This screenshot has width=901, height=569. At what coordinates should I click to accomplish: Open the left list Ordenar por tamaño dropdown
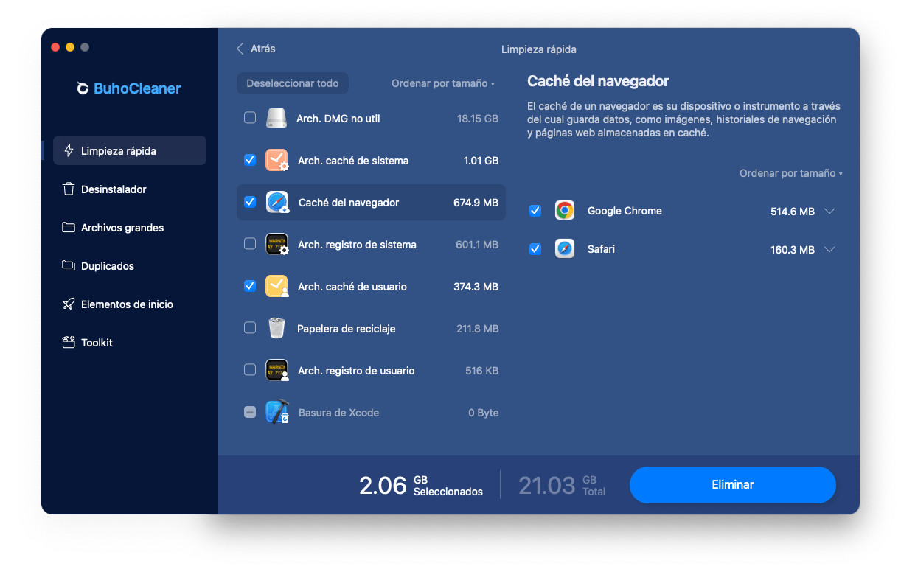tap(443, 83)
